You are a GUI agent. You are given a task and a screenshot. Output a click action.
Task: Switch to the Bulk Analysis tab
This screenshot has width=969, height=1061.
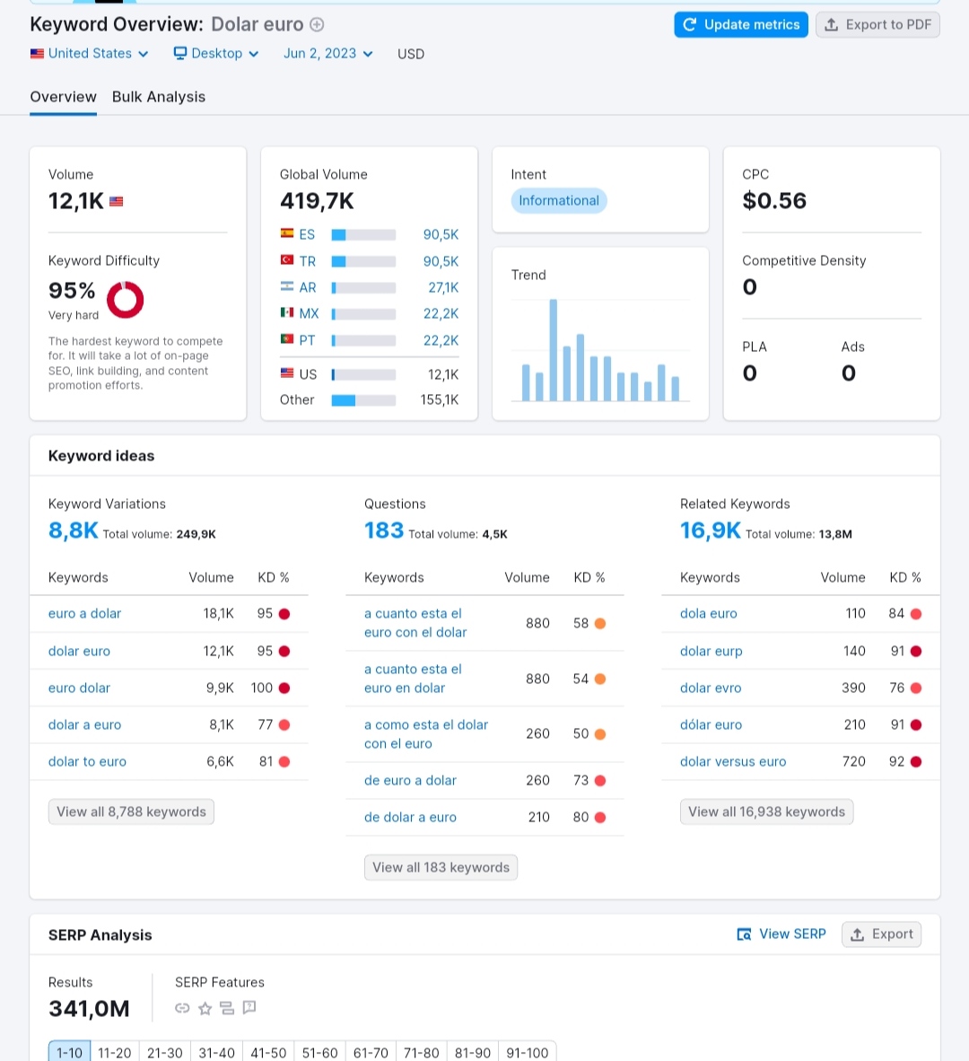click(x=158, y=97)
